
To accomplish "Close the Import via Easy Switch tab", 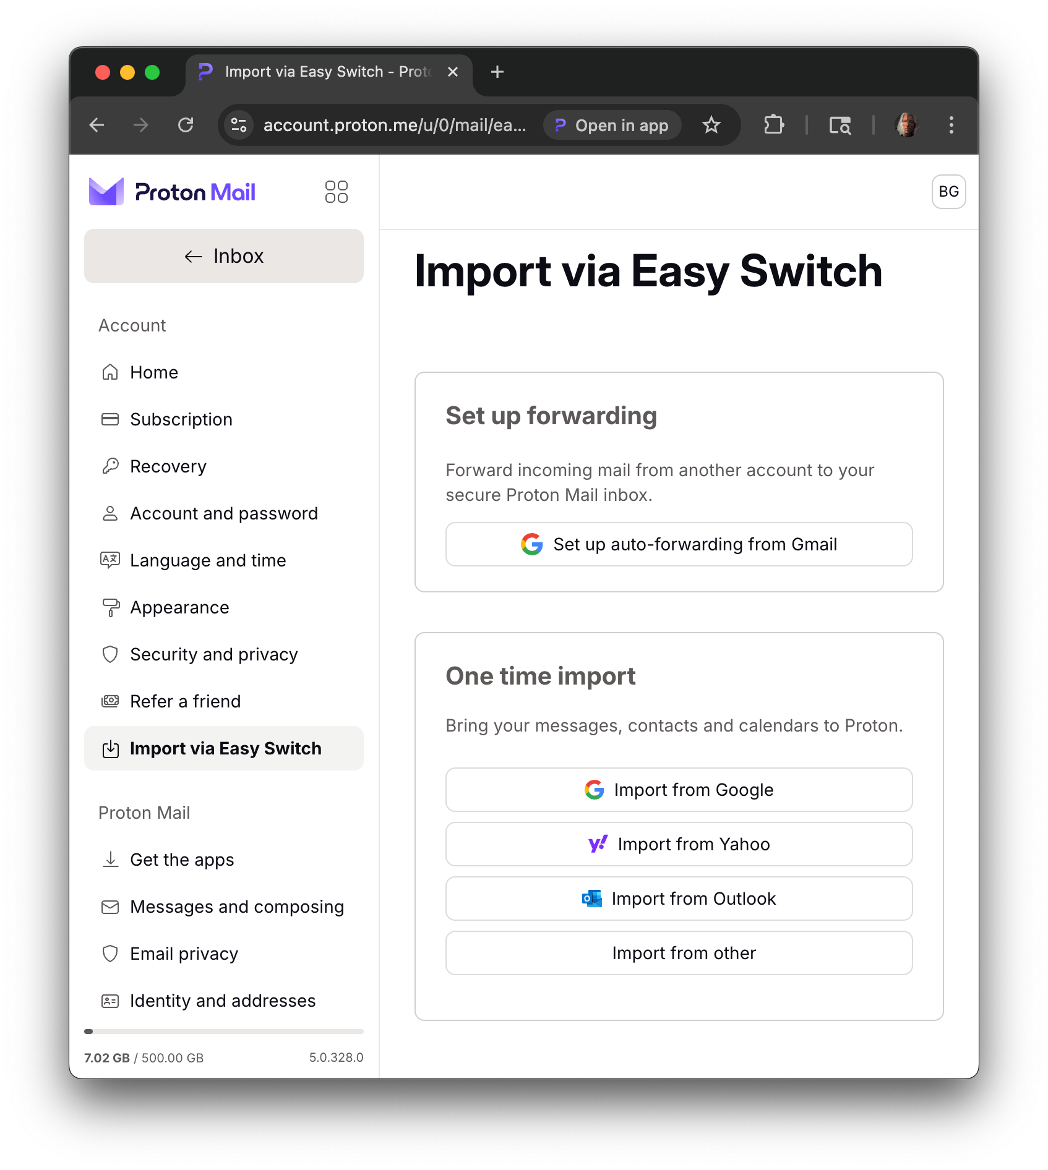I will 453,72.
